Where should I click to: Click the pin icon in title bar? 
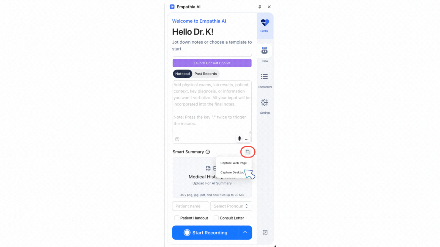260,7
